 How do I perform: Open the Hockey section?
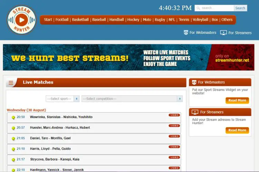pos(133,20)
